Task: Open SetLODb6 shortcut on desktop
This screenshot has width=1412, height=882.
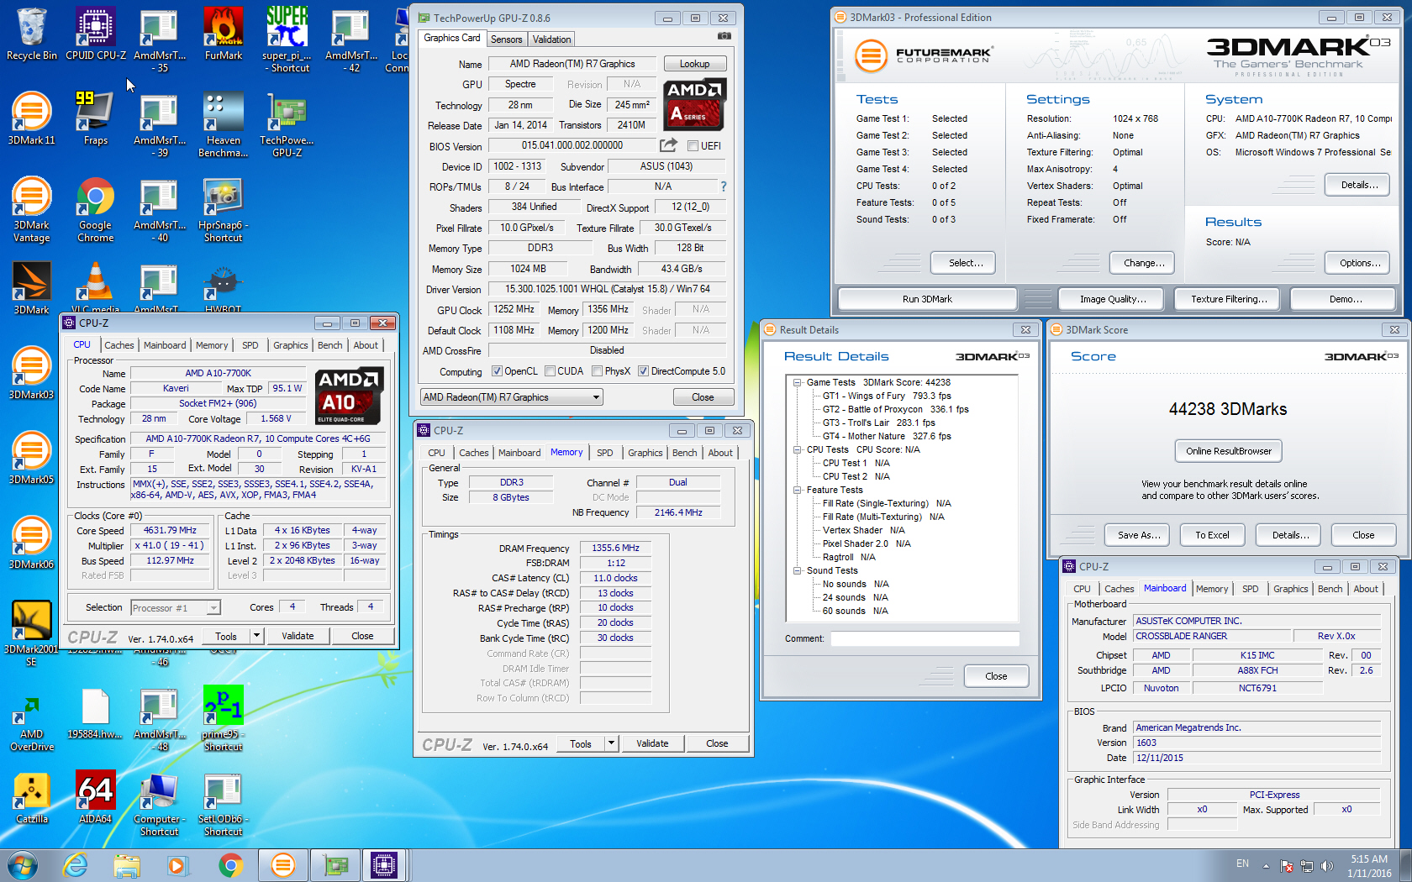Action: (223, 804)
